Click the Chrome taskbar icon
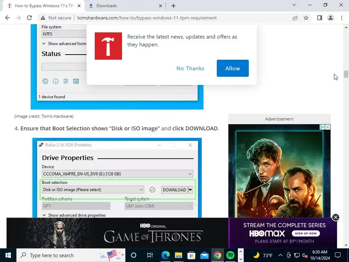349x262 pixels. [x=217, y=255]
